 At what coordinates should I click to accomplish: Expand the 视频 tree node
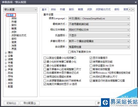[6, 66]
